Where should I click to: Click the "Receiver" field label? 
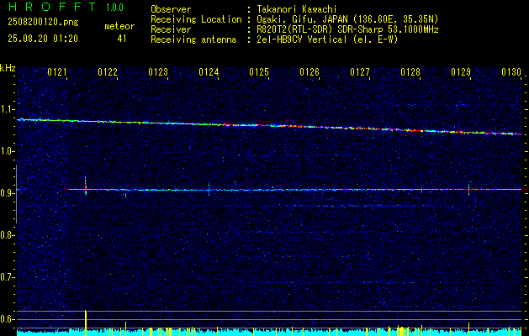[171, 29]
